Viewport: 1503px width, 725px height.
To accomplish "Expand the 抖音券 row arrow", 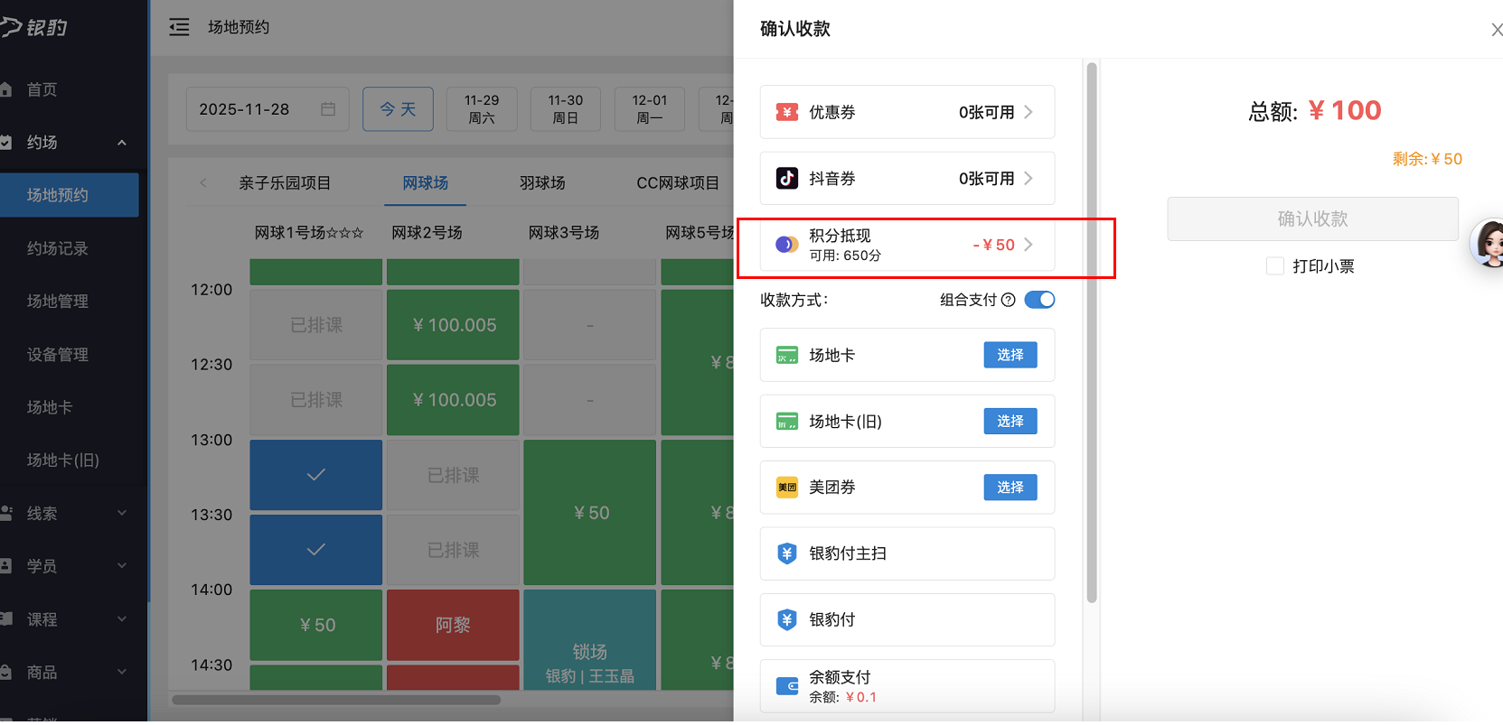I will coord(1029,178).
